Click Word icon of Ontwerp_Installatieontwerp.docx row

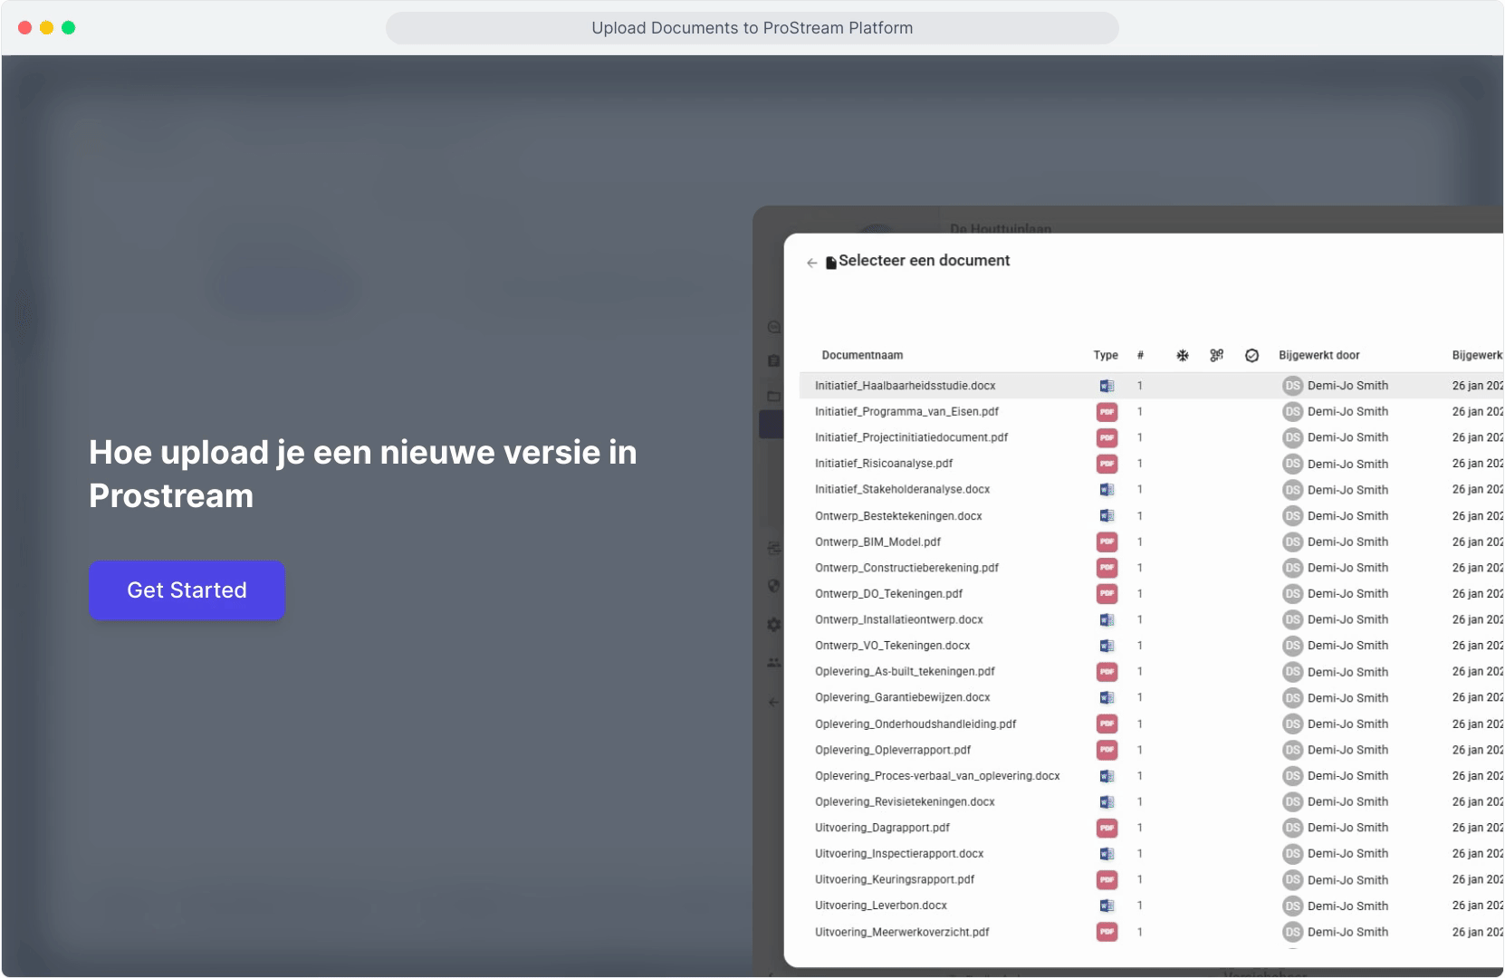tap(1107, 620)
